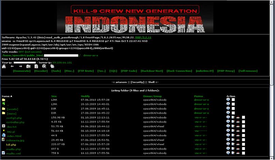Show info icon for mailto.xml

click(228, 152)
